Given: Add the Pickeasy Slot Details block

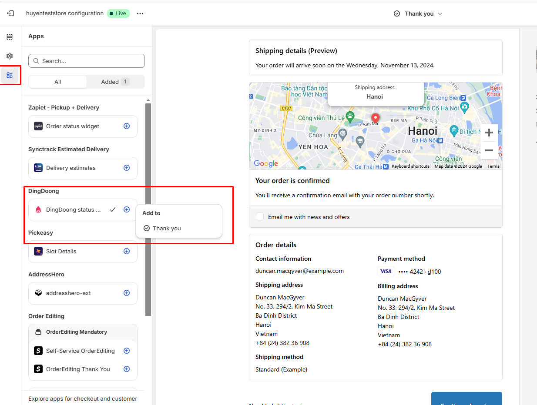Looking at the screenshot, I should [x=127, y=251].
